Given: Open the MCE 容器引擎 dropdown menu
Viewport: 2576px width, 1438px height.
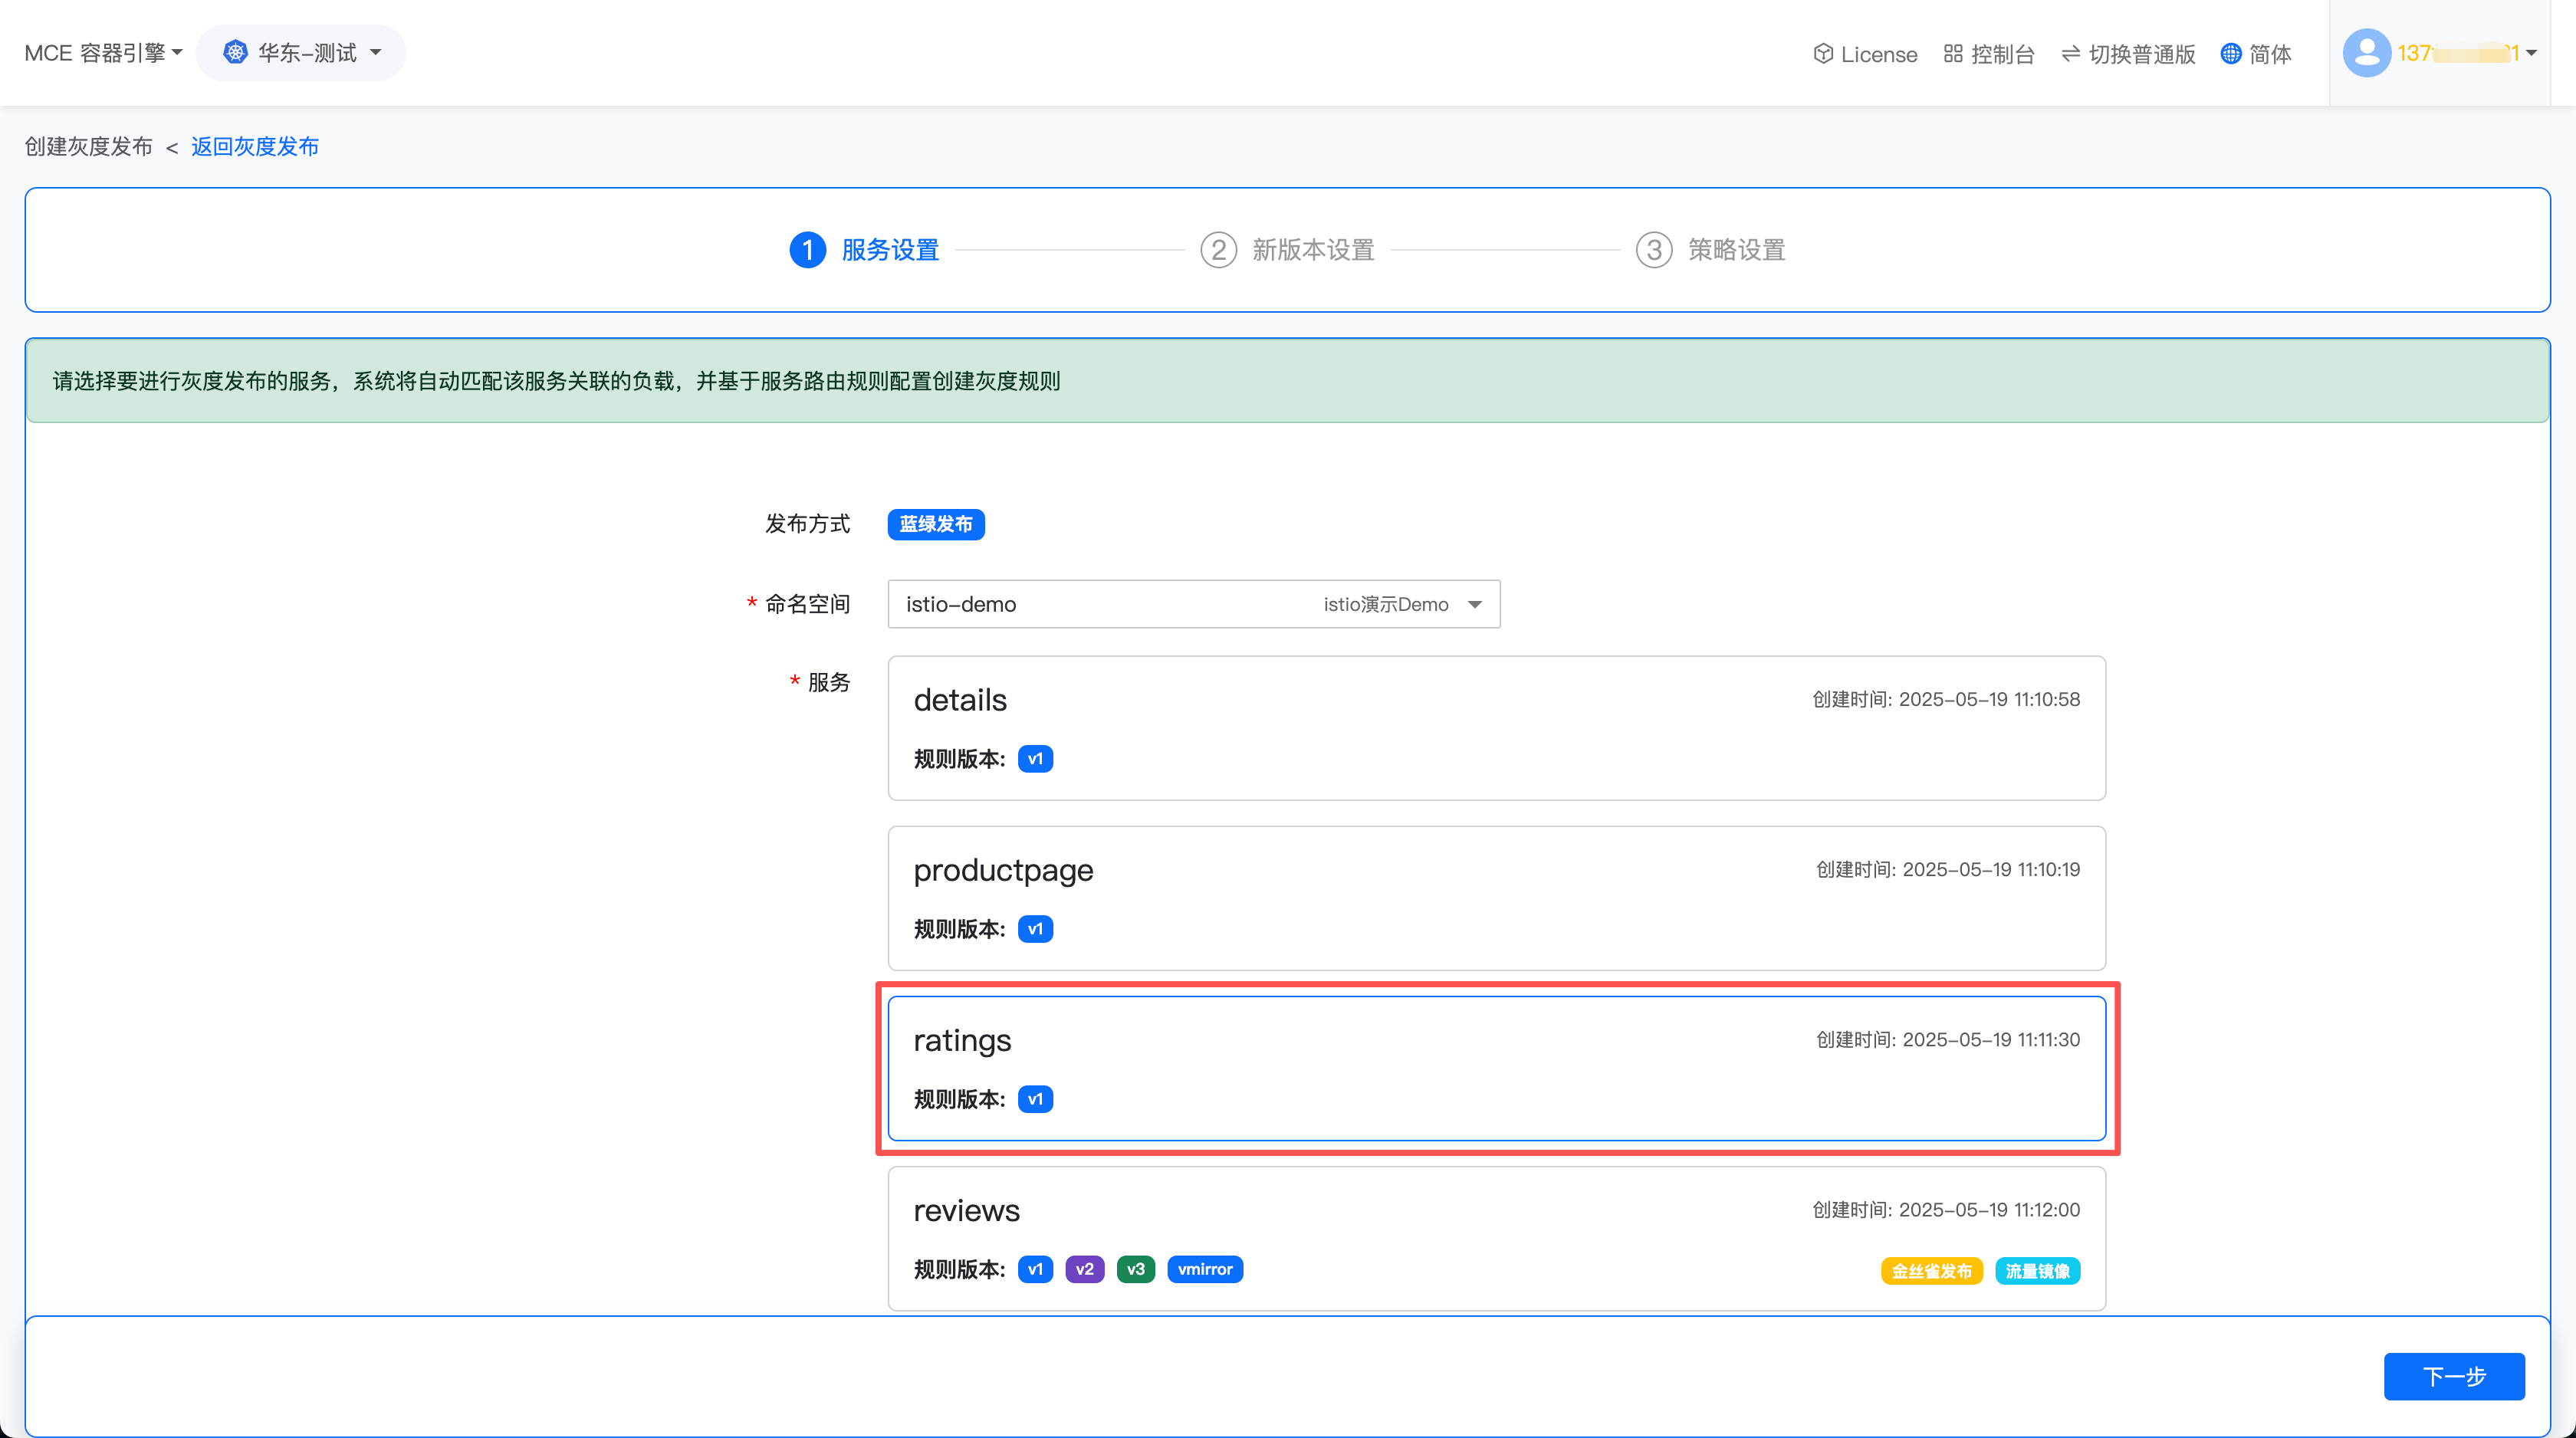Looking at the screenshot, I should coord(103,53).
